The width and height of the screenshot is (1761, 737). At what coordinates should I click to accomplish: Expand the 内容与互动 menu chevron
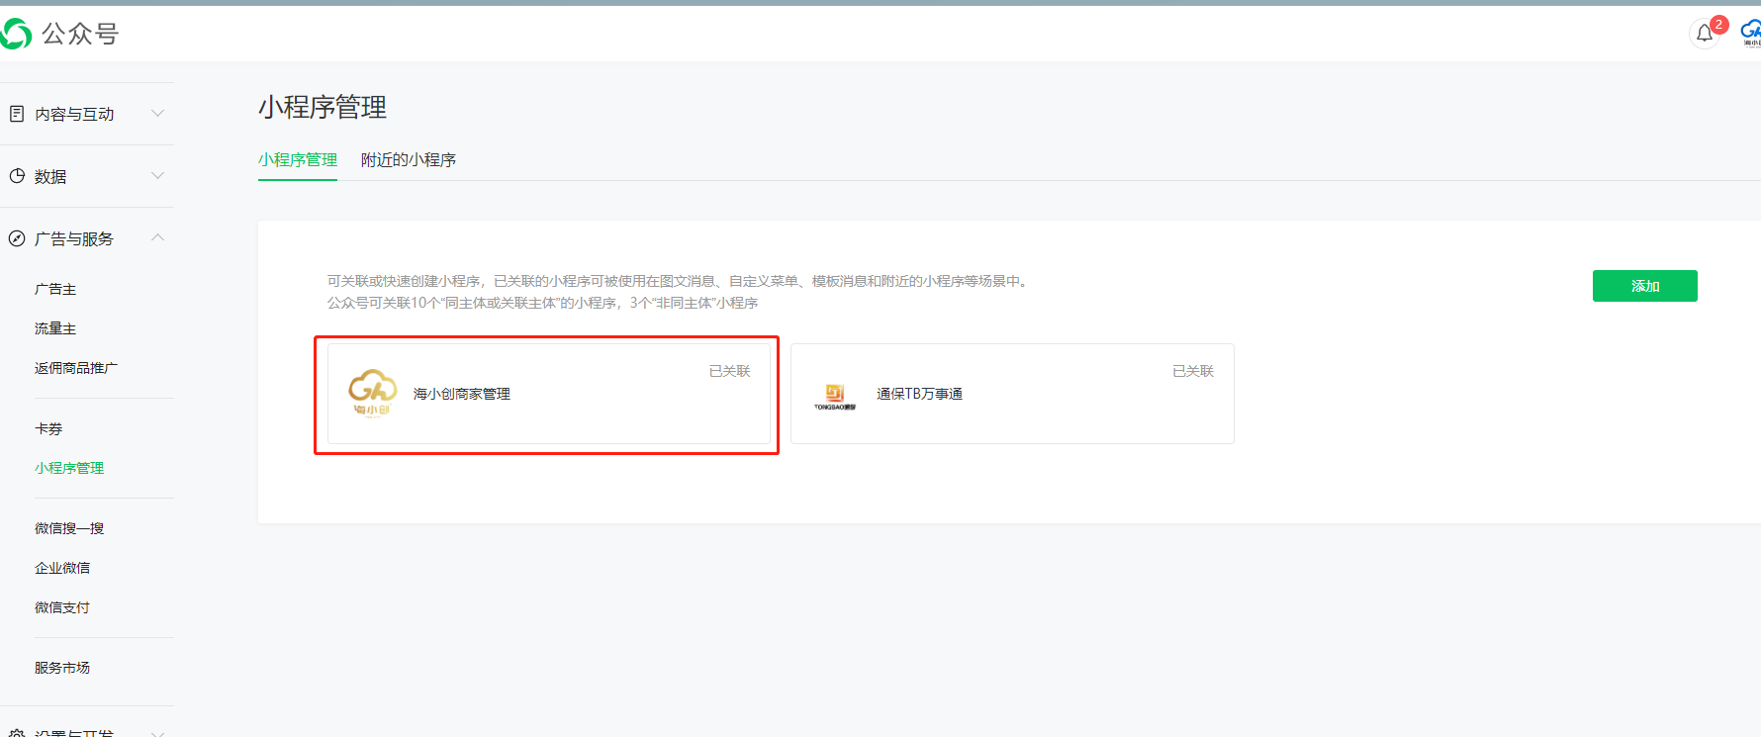pyautogui.click(x=157, y=114)
